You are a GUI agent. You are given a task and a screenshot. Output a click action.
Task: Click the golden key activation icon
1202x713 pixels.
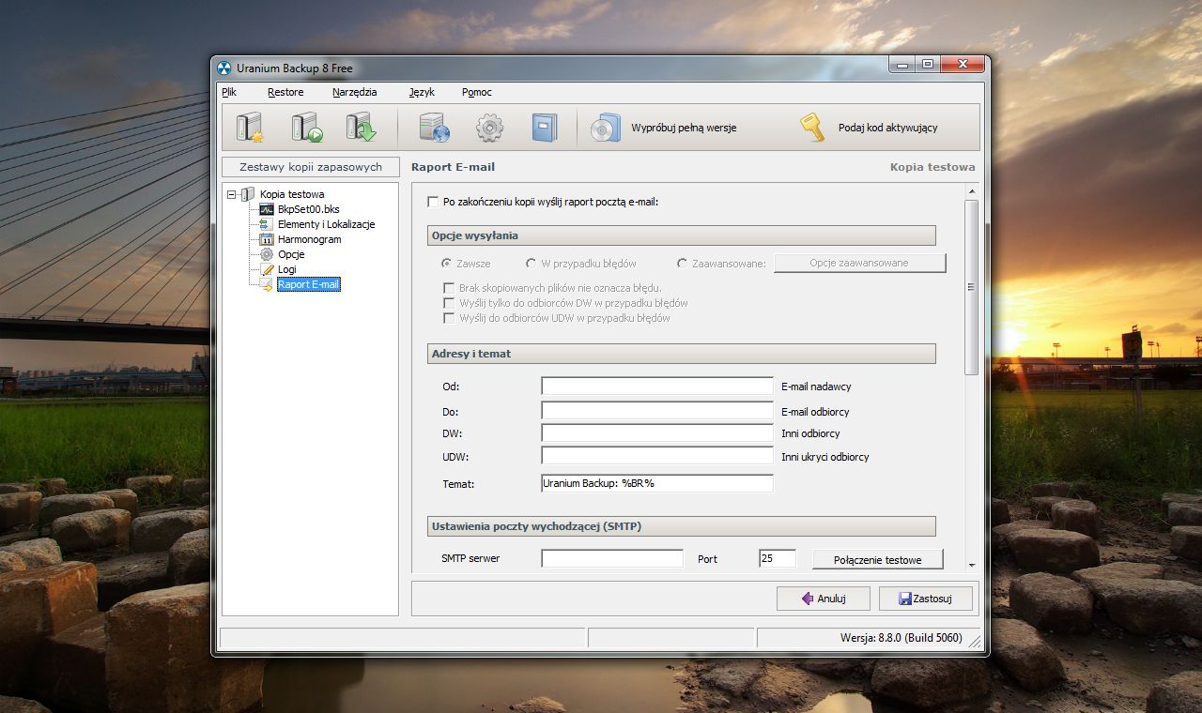(x=812, y=127)
